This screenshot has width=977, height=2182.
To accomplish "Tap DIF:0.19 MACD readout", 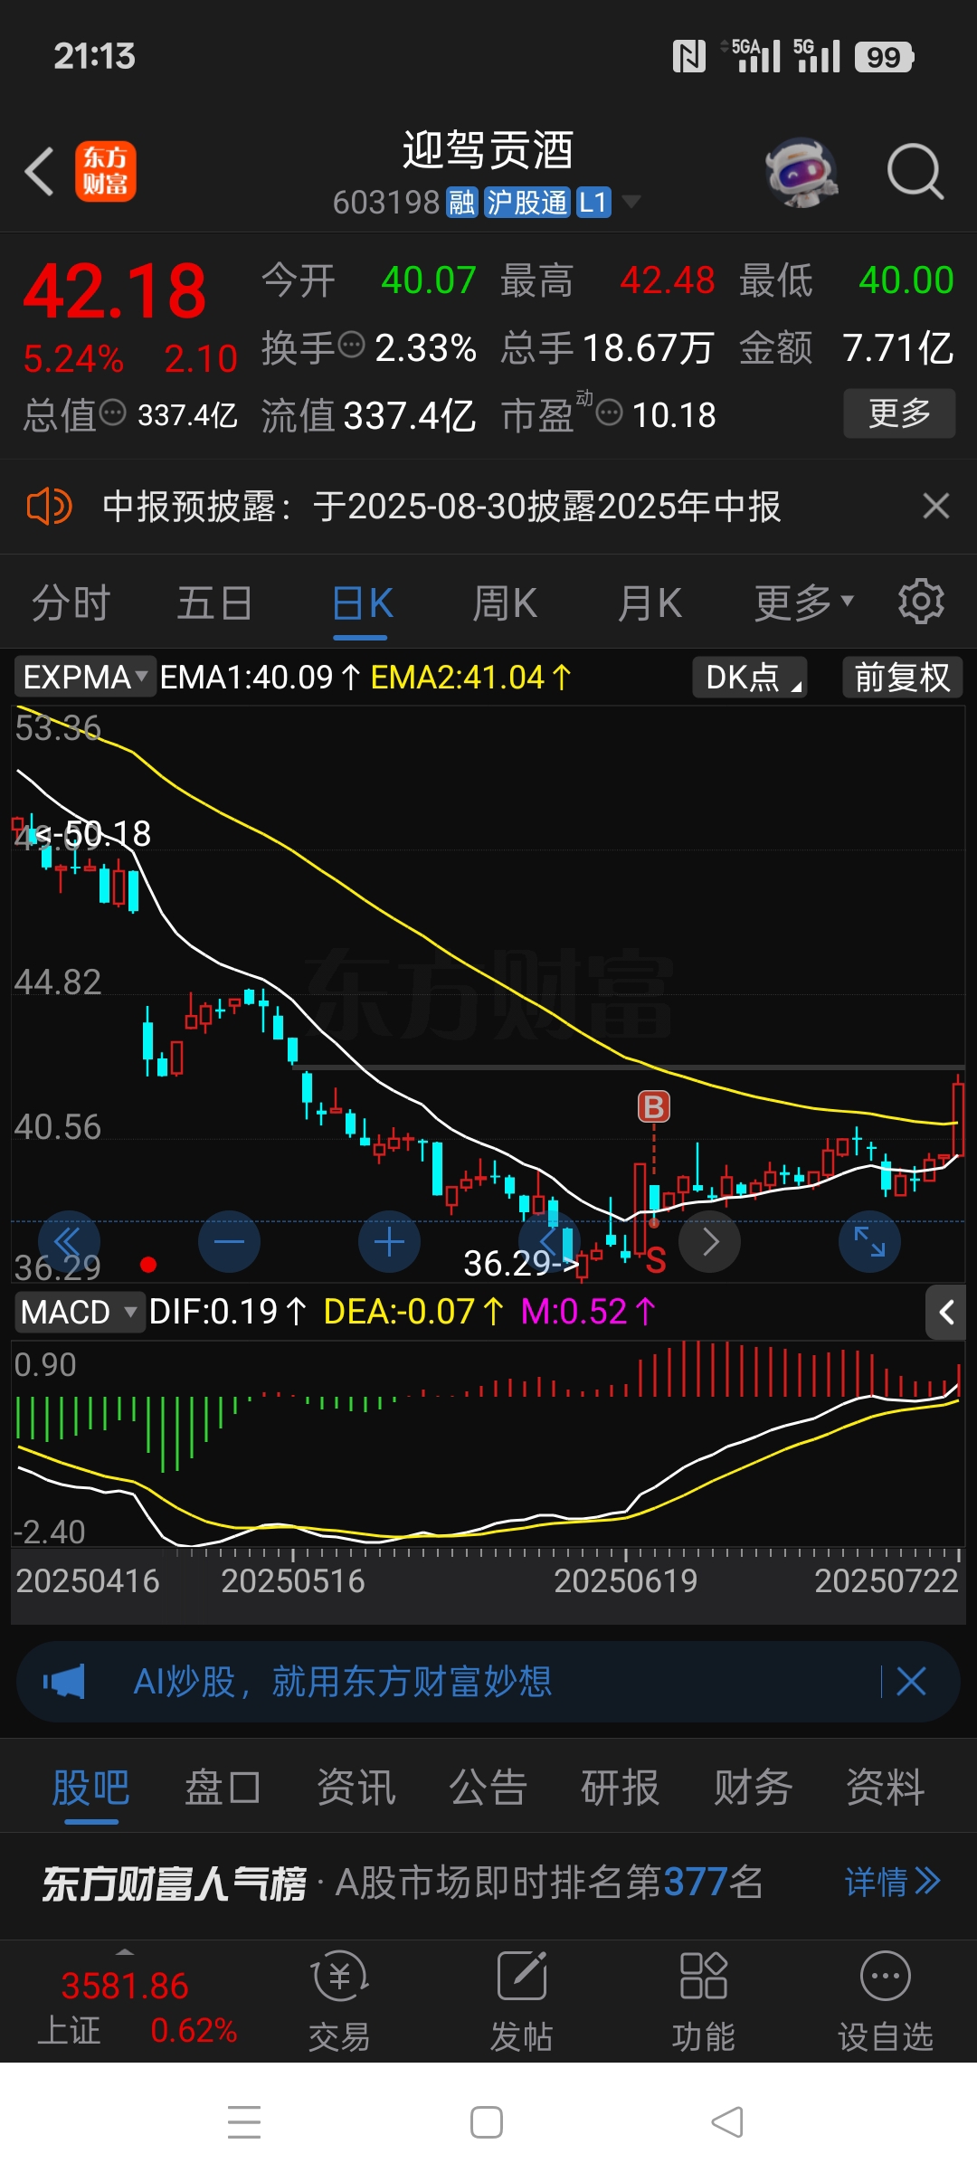I will pos(228,1312).
